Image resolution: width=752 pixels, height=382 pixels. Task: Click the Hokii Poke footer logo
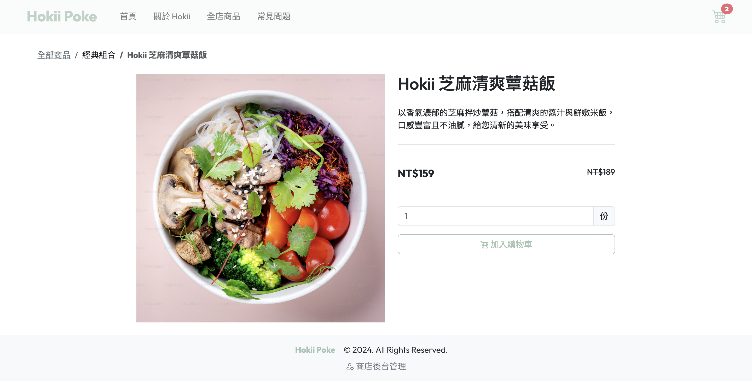[315, 350]
